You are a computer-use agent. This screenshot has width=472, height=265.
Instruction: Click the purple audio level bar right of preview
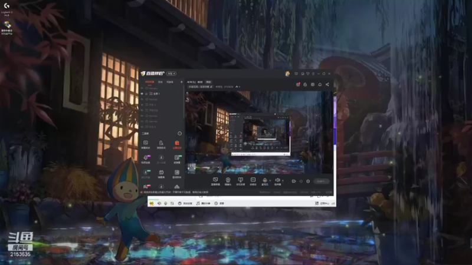[335, 120]
